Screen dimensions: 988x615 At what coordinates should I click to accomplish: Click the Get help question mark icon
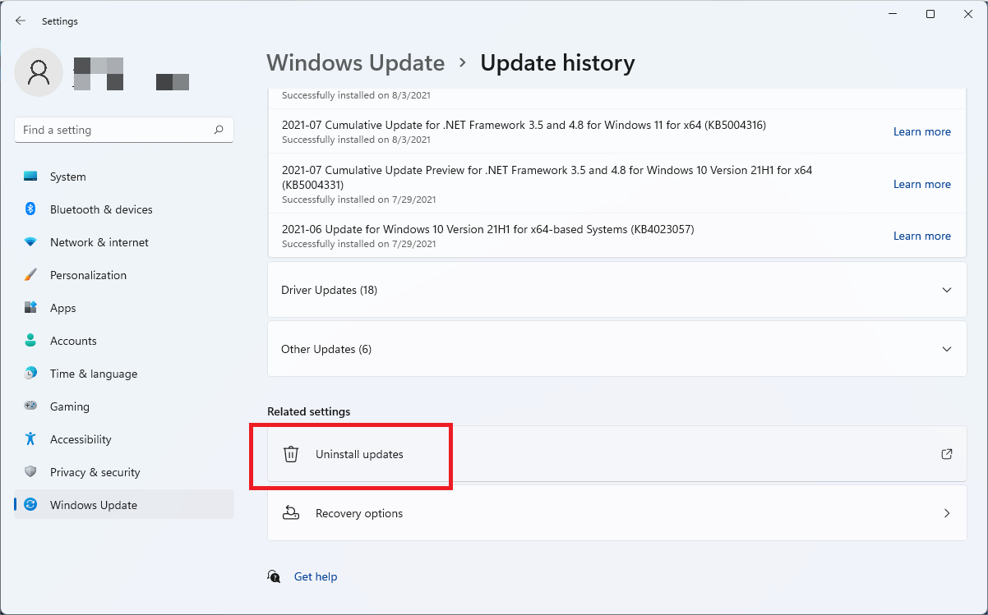(274, 576)
